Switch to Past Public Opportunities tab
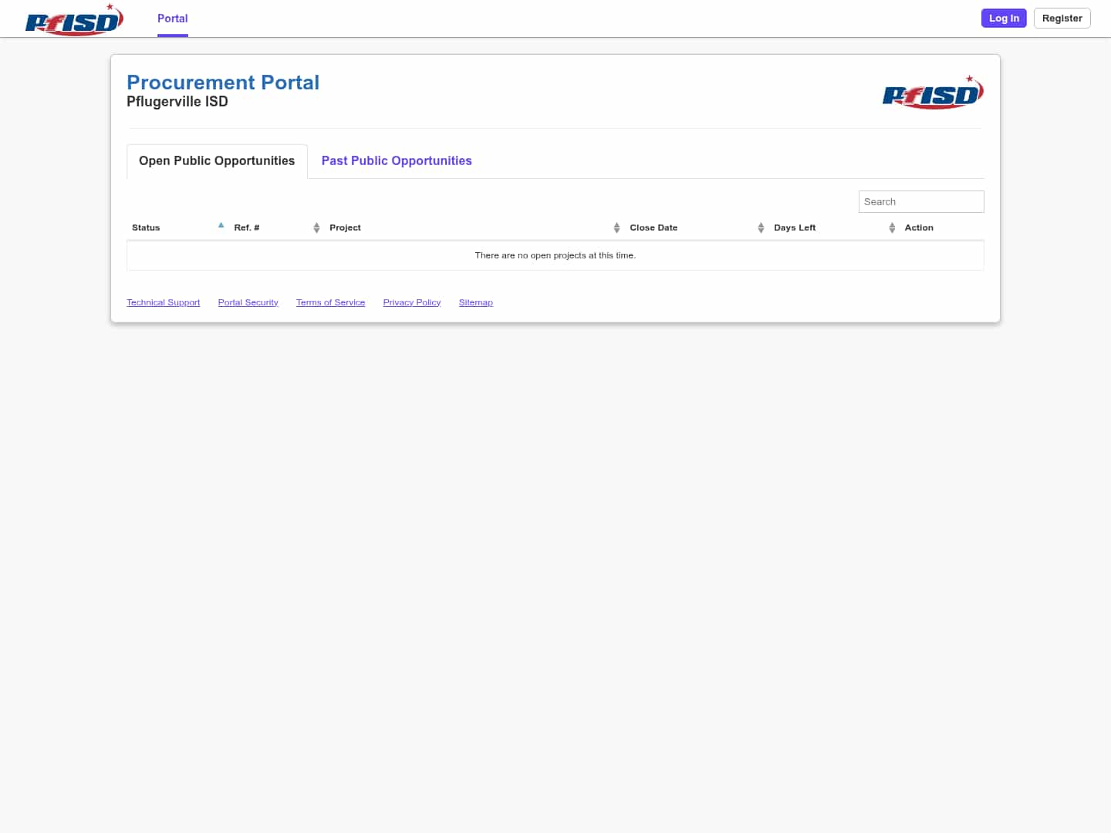The image size is (1111, 833). [x=397, y=161]
